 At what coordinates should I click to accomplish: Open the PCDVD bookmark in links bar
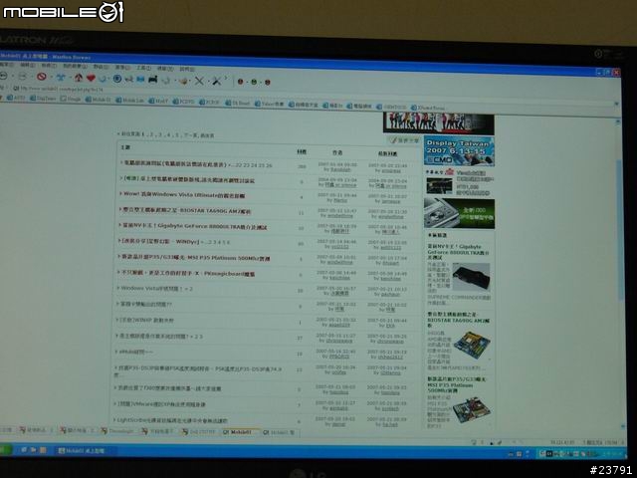click(183, 102)
